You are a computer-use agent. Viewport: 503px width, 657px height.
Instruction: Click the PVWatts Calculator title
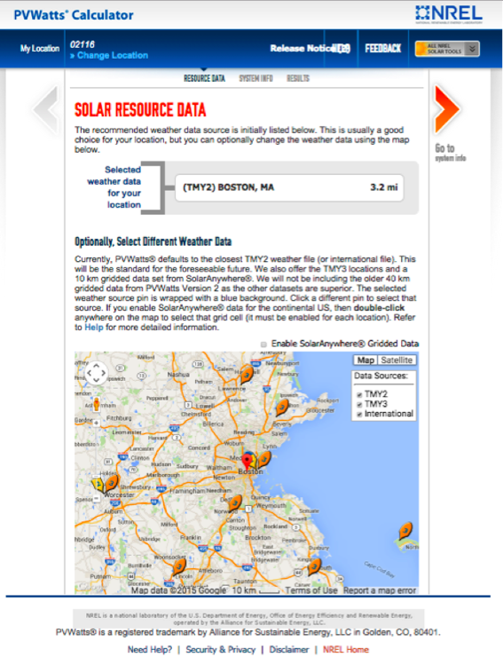pyautogui.click(x=74, y=15)
